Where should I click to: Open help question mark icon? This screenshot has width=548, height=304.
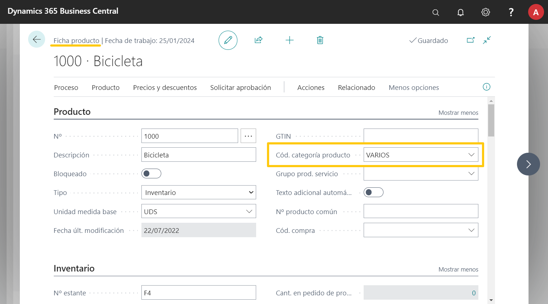pos(511,12)
